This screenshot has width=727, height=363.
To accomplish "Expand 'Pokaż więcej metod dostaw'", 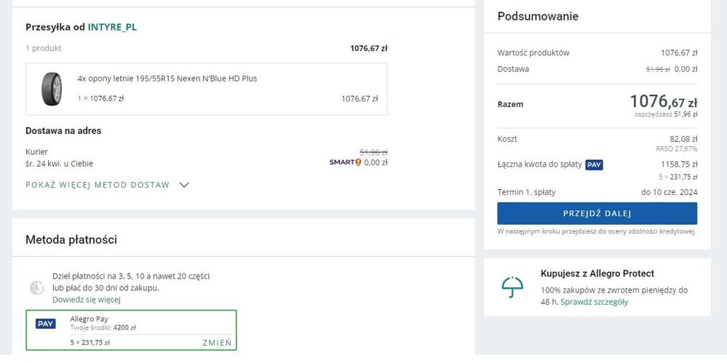I will point(98,185).
